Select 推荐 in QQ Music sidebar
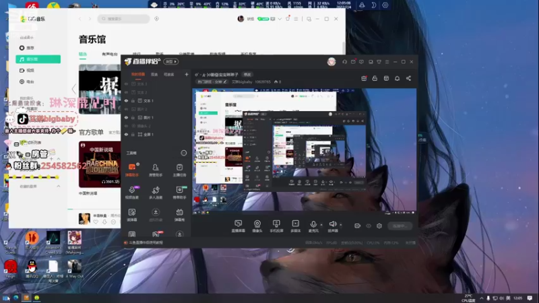 click(x=27, y=48)
